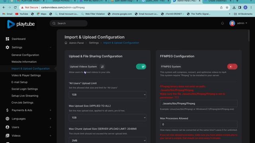
Task: Open All Bookmarks folder
Action: (x=243, y=14)
